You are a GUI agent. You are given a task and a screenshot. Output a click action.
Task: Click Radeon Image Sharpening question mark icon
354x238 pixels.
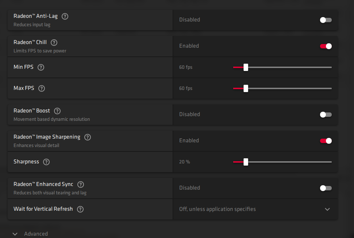[x=88, y=137]
